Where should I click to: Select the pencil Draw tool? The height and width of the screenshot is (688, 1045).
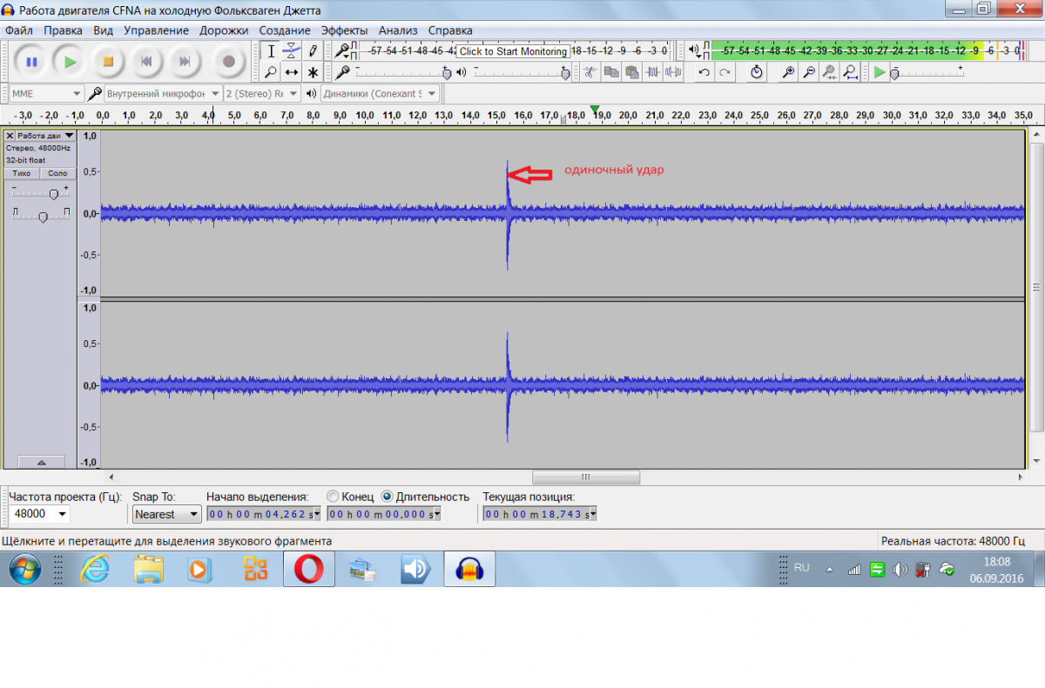[313, 51]
